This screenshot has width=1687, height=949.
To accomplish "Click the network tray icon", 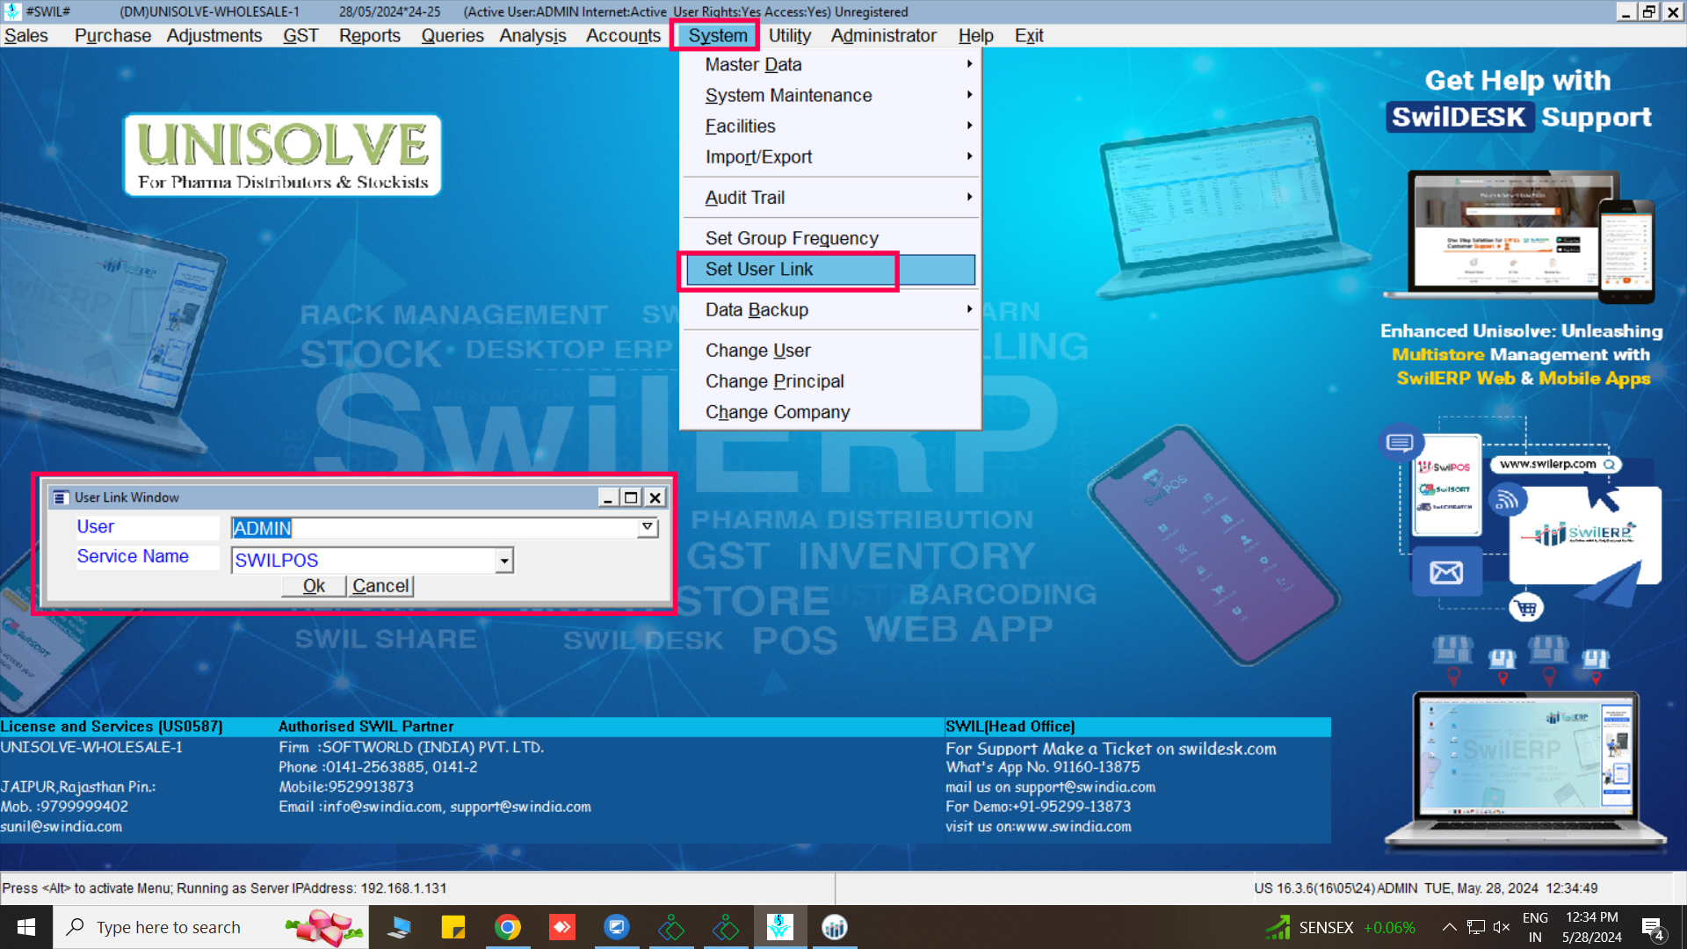I will click(x=1476, y=927).
